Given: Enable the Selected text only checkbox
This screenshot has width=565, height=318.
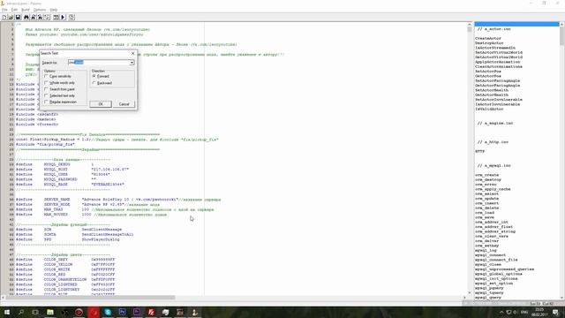Looking at the screenshot, I should [x=46, y=95].
